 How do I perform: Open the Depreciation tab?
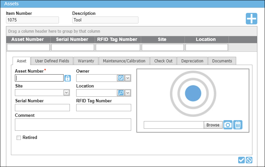point(192,61)
